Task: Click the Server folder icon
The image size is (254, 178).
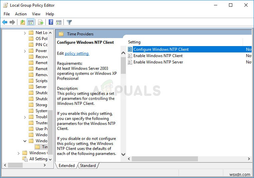Action: 31,87
